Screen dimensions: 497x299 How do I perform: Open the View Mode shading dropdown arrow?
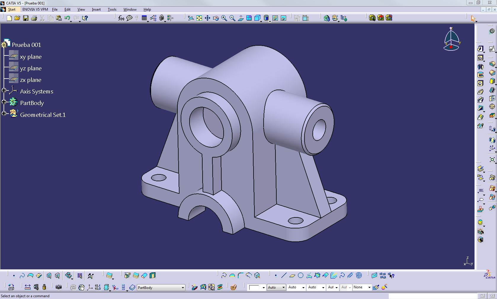(270, 21)
